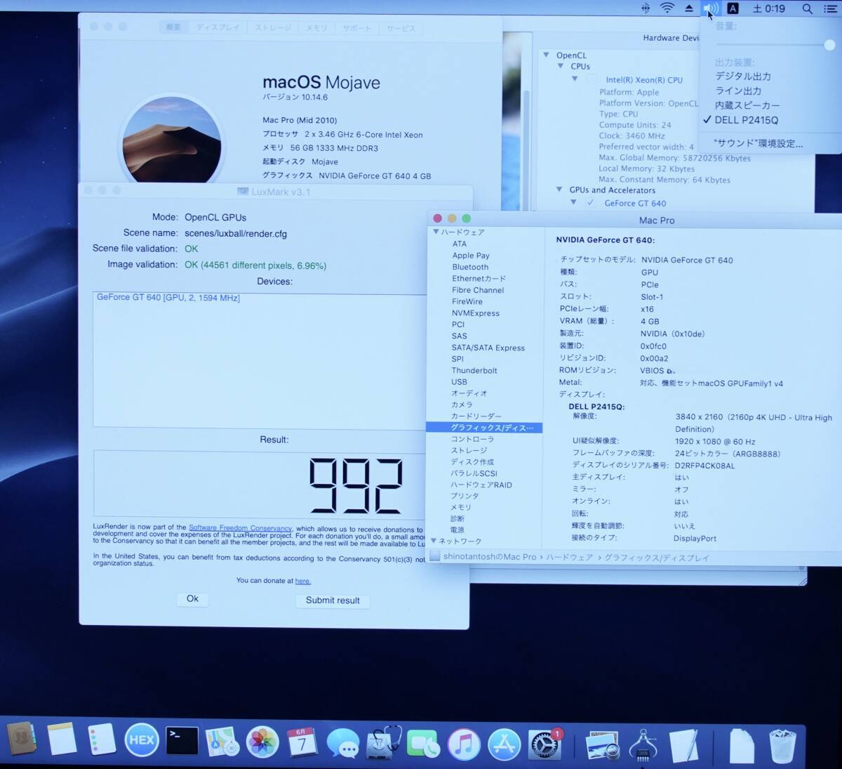Open input source "A" menu
842x769 pixels.
(733, 8)
